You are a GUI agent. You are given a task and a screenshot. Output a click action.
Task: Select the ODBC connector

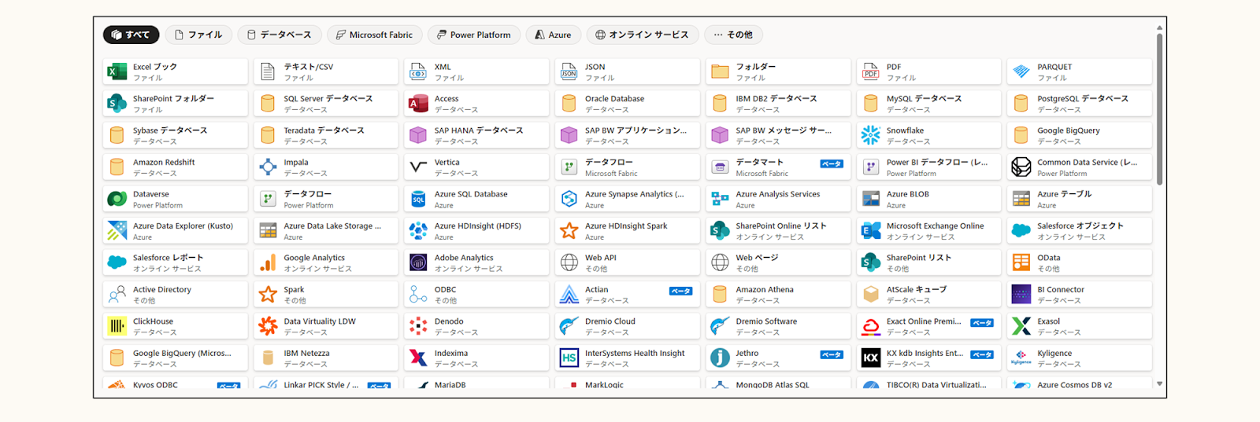coord(476,295)
